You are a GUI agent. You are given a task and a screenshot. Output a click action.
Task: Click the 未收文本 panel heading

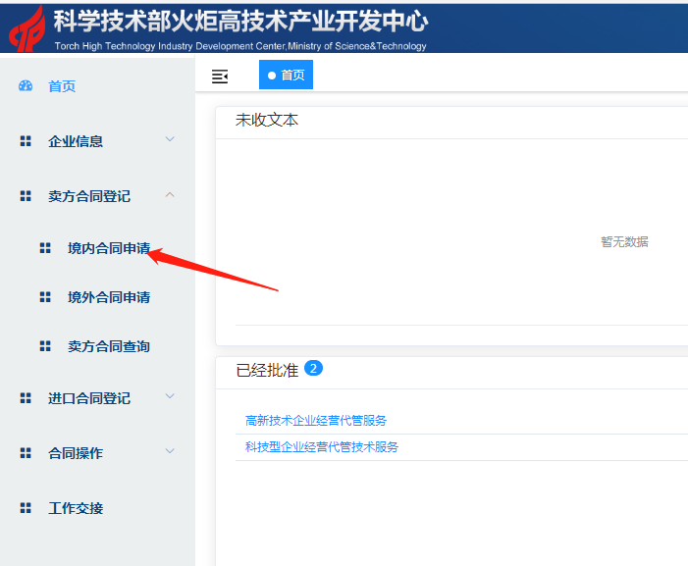tap(267, 120)
